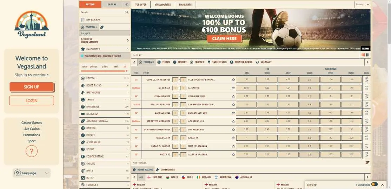This screenshot has height=189, width=391.
Task: Open Greyhounds in sports list
Action: click(105, 92)
